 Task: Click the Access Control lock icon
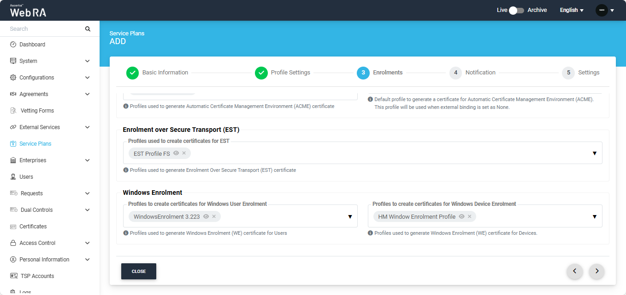tap(13, 243)
